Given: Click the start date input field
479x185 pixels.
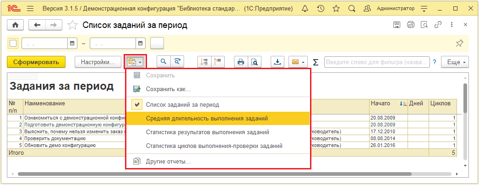Looking at the screenshot, I should tap(45, 44).
